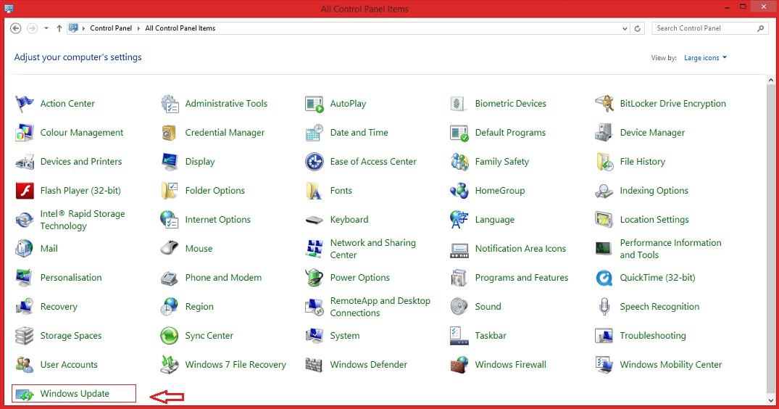Open the Mail icon

25,249
